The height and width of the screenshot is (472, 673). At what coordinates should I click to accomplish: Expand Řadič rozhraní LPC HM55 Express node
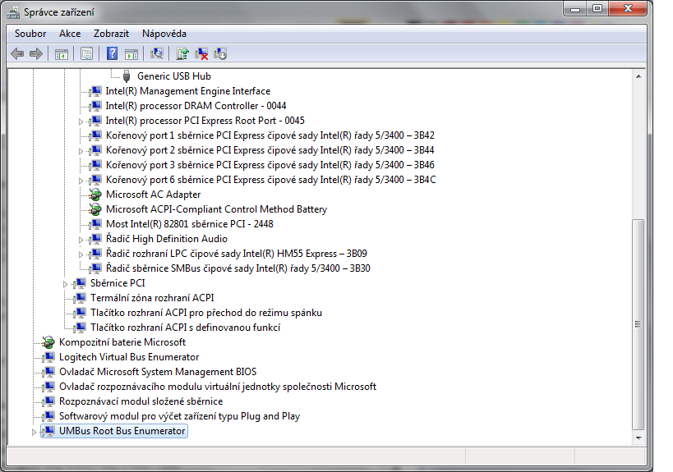(81, 254)
